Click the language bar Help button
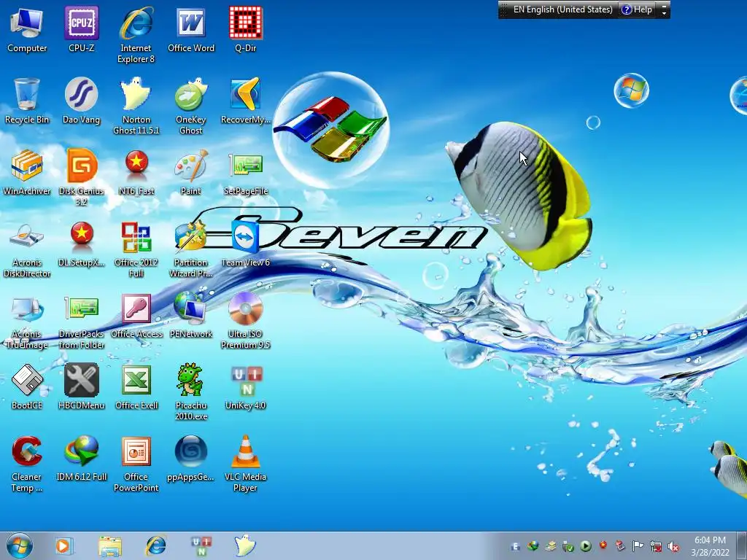 pos(637,9)
